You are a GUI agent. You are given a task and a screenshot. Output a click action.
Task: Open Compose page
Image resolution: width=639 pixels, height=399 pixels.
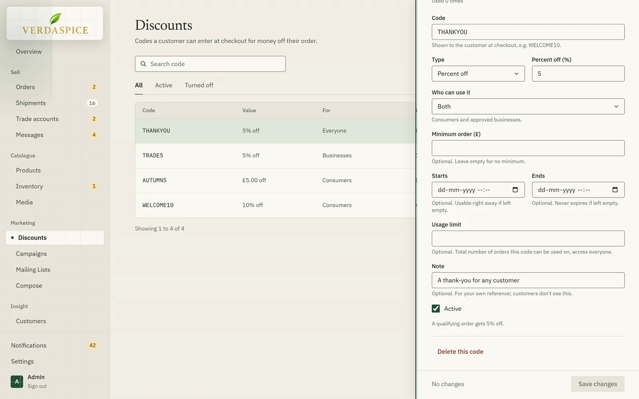(x=55, y=286)
